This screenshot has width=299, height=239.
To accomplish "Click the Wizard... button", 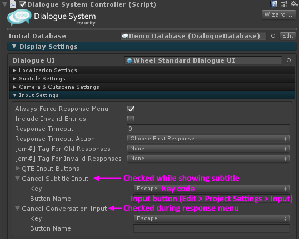I will pos(278,14).
